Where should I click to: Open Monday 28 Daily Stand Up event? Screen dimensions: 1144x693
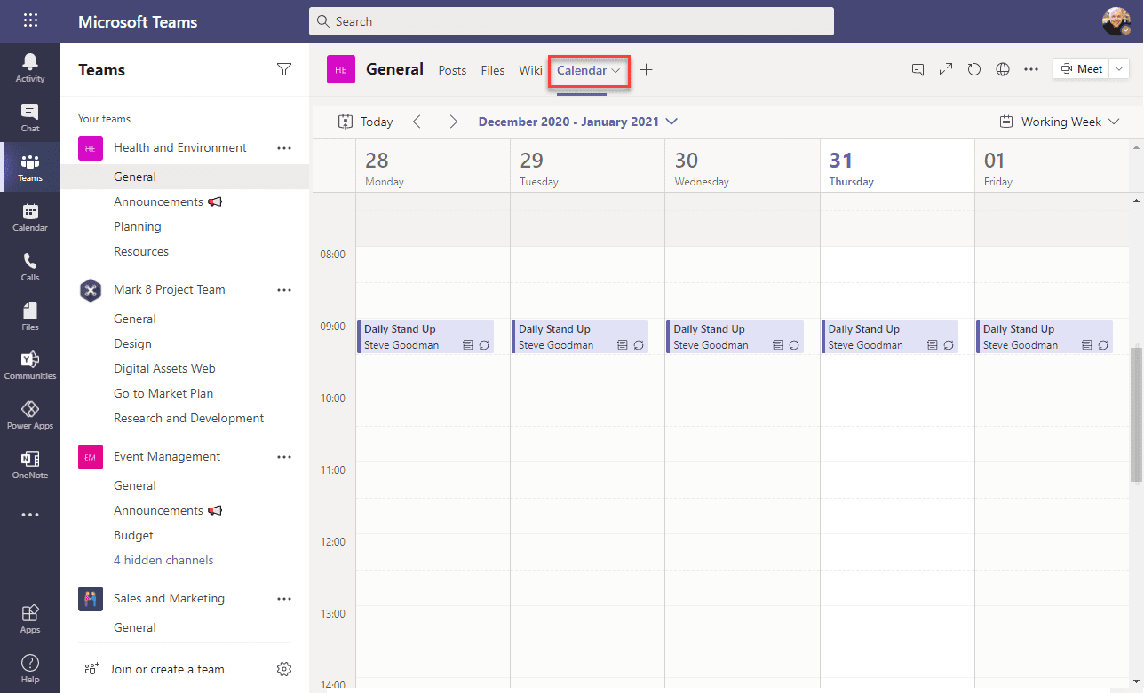(x=425, y=336)
